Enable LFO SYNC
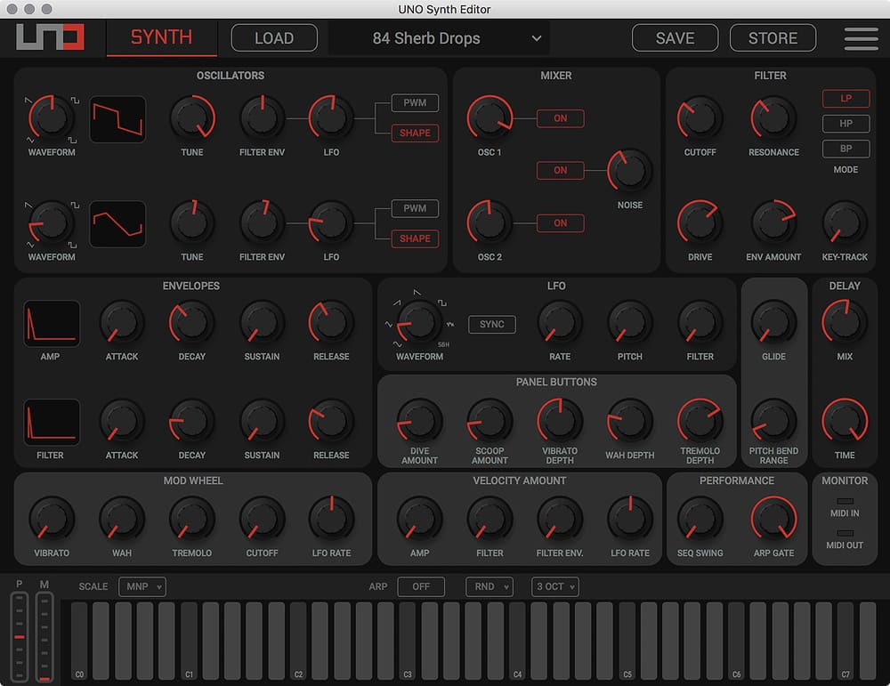The image size is (890, 686). point(491,324)
